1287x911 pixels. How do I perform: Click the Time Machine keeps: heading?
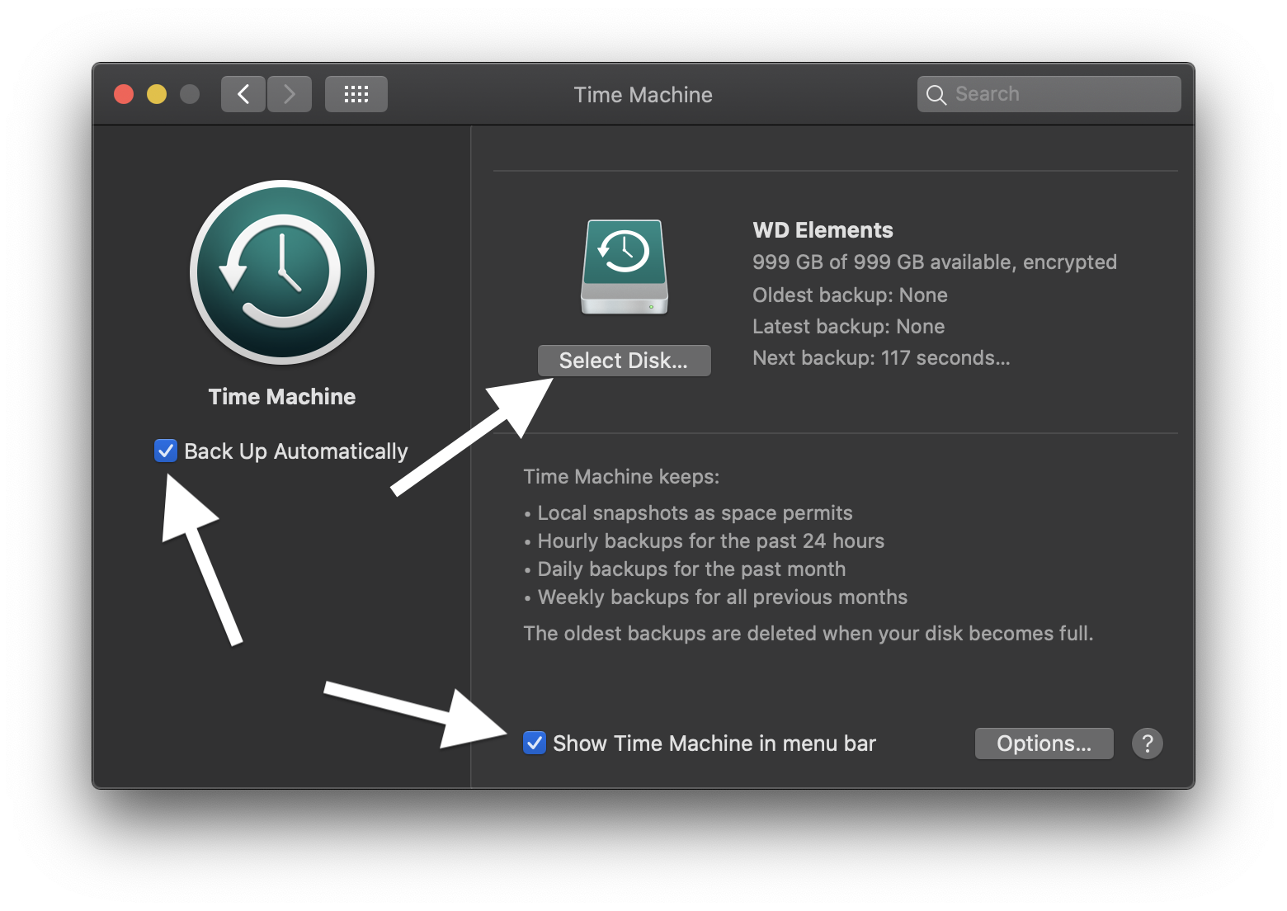pyautogui.click(x=621, y=477)
